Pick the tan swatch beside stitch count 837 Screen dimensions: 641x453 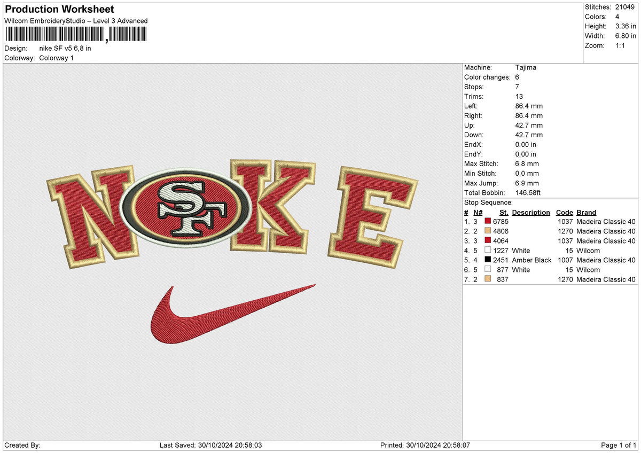pos(488,279)
